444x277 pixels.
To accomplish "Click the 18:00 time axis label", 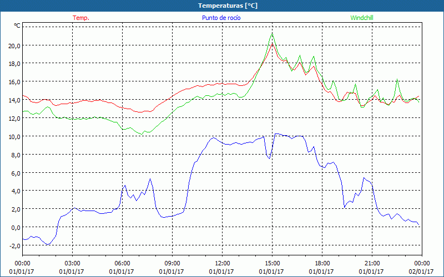I will click(322, 264).
